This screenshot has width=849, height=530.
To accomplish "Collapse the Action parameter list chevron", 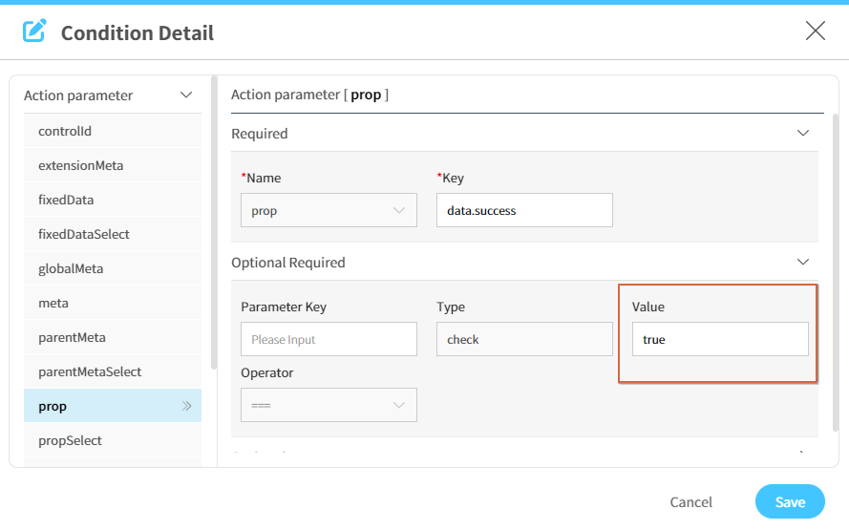I will coord(186,95).
